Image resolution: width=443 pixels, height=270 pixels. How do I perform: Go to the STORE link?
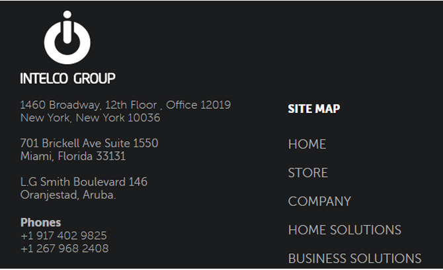[308, 173]
